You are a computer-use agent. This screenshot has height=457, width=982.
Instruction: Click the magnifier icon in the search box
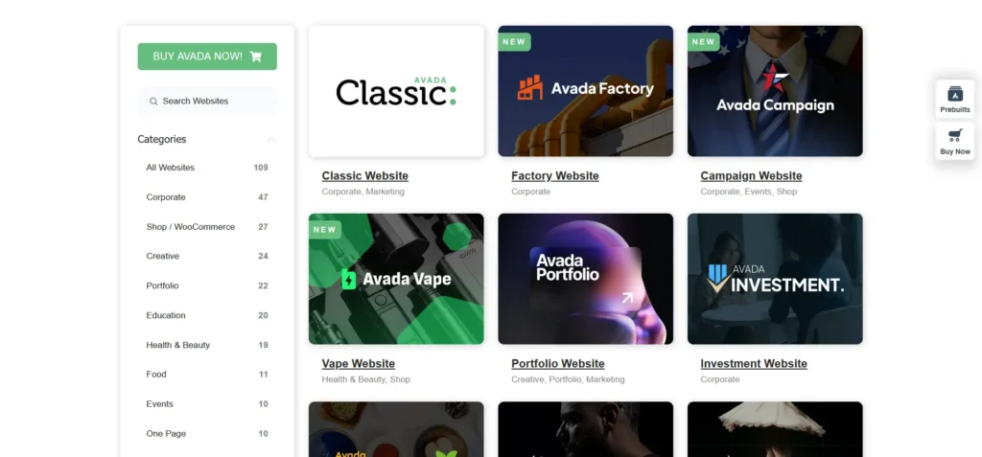153,102
